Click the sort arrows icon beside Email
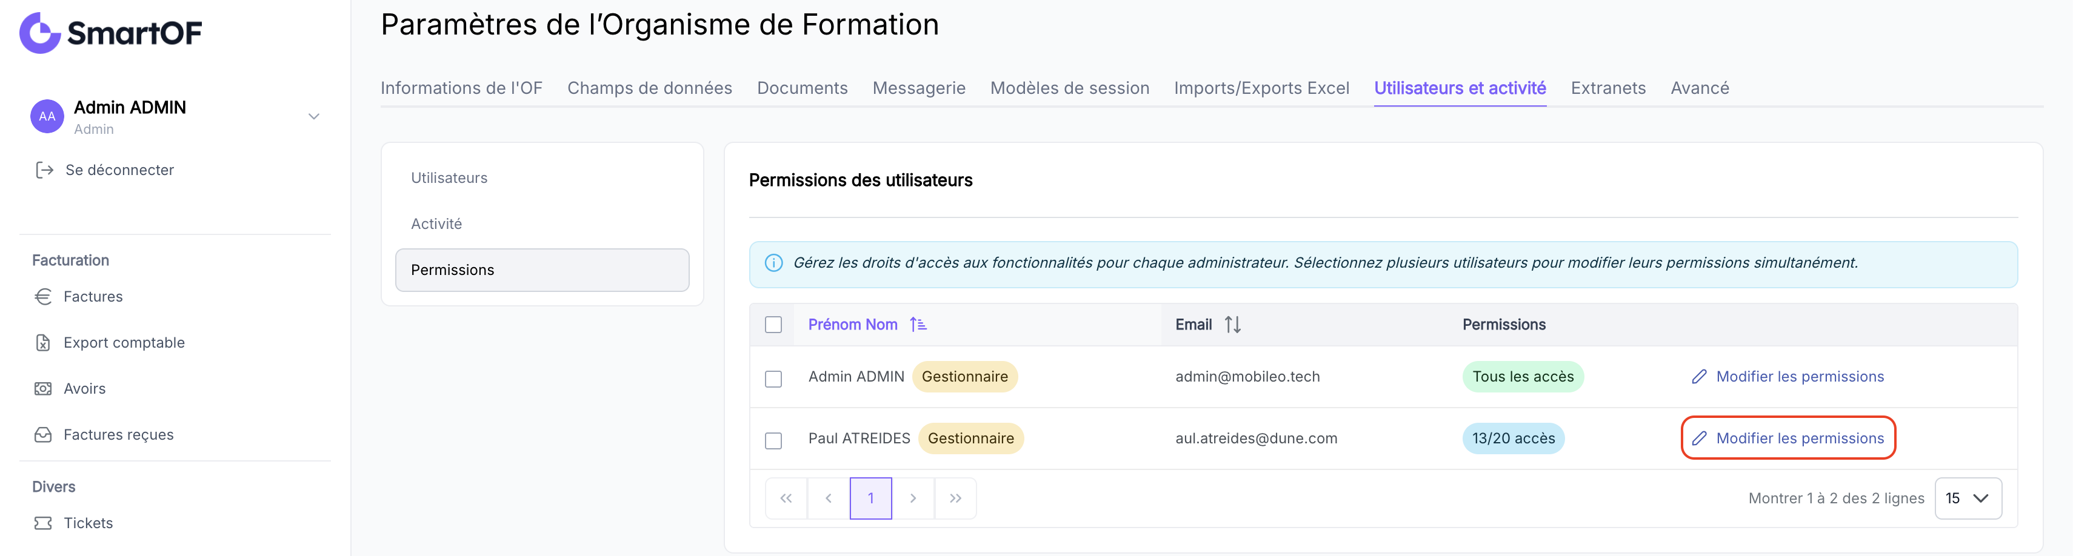Viewport: 2073px width, 556px height. click(x=1232, y=324)
